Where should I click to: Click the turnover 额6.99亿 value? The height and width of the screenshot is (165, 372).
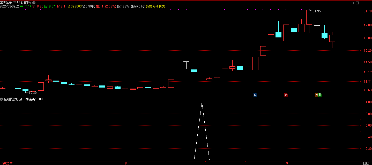point(89,6)
